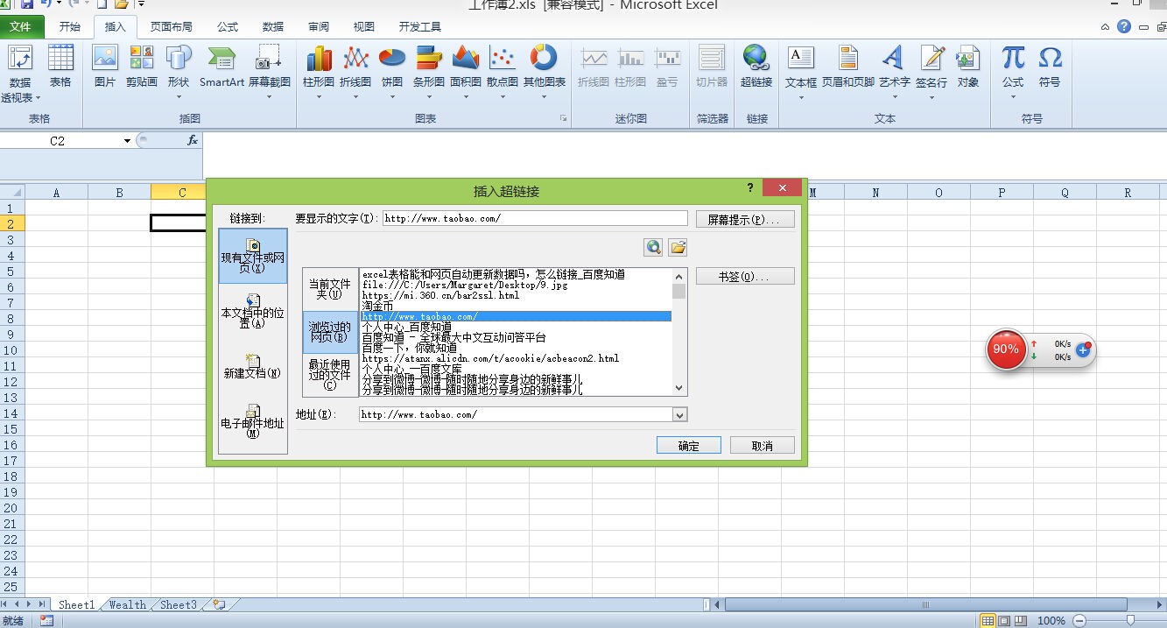The height and width of the screenshot is (628, 1167).
Task: Click the 超链接 hyperlink ribbon icon
Action: click(756, 67)
